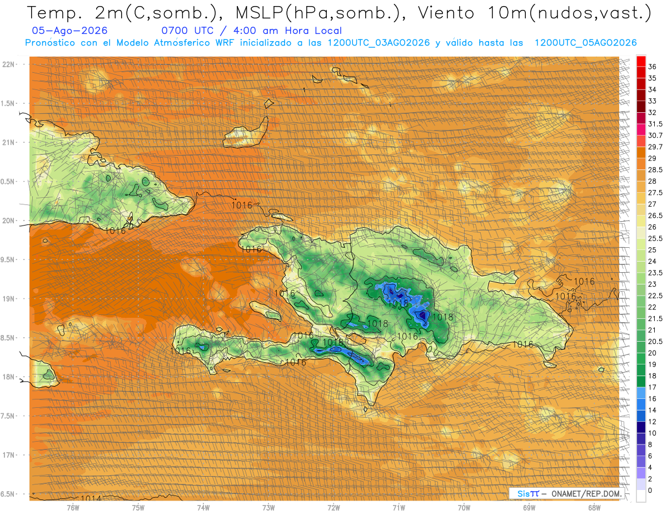This screenshot has width=667, height=515.
Task: Click the '73W' longitude label
Action: pyautogui.click(x=268, y=507)
